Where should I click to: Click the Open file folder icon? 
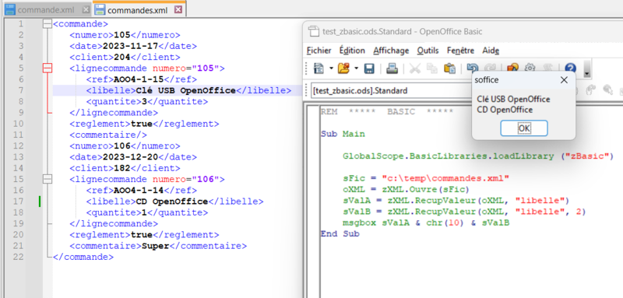(x=343, y=68)
